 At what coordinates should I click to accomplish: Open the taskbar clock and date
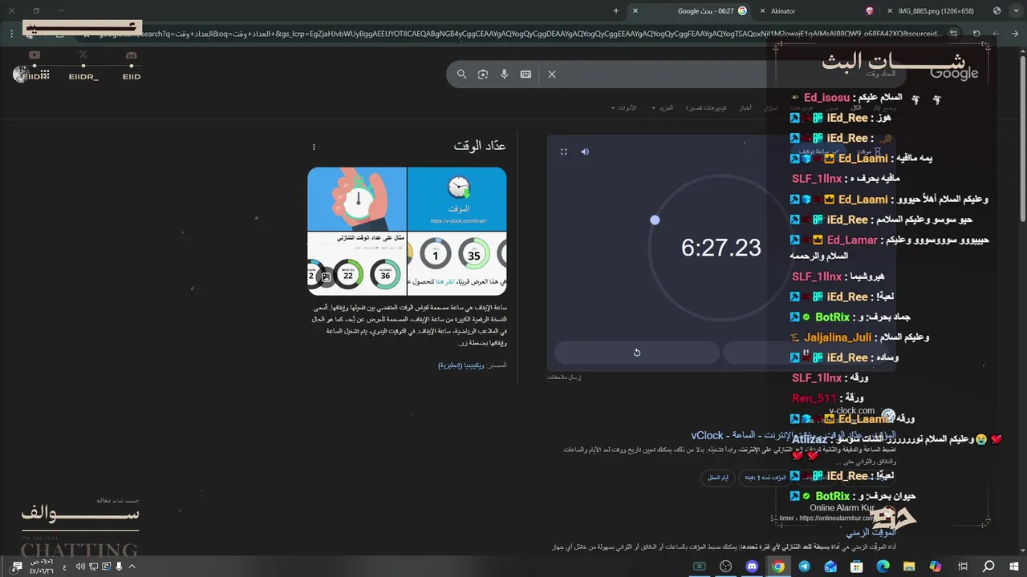tap(43, 567)
